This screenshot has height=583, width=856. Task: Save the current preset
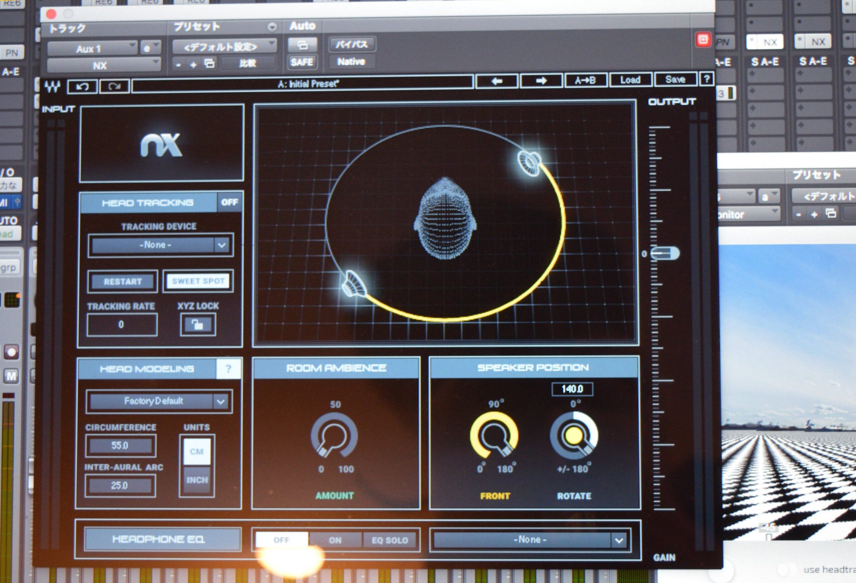(675, 79)
